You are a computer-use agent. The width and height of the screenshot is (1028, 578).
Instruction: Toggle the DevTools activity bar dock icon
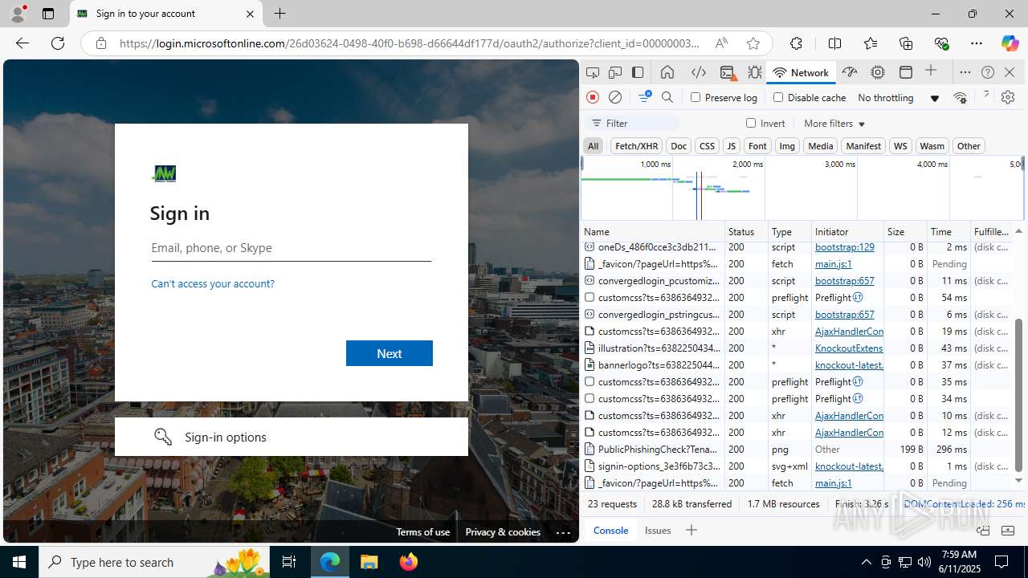click(x=638, y=72)
